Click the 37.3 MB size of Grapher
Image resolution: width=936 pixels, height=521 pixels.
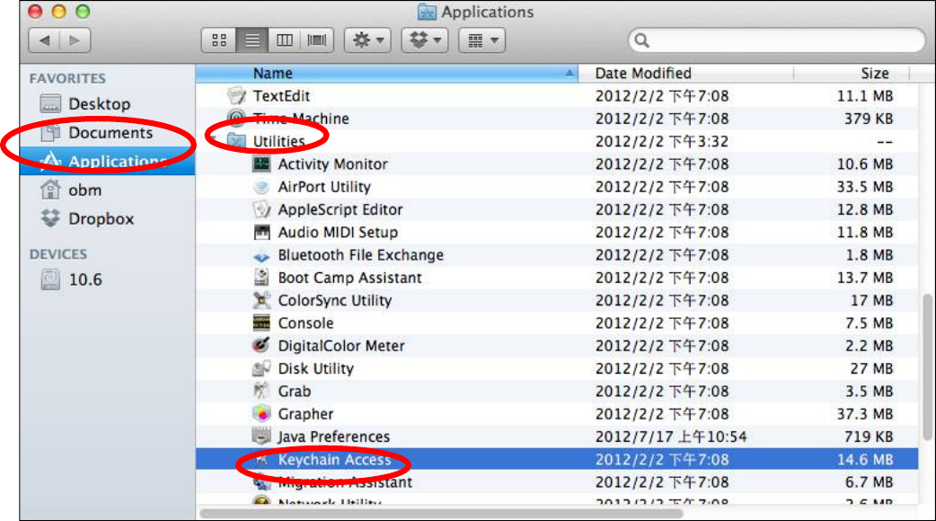(x=865, y=414)
